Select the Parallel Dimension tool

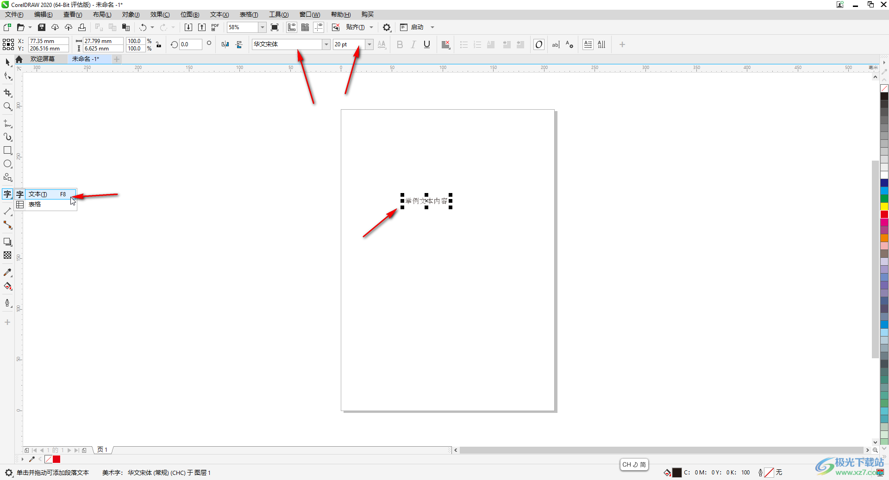7,211
